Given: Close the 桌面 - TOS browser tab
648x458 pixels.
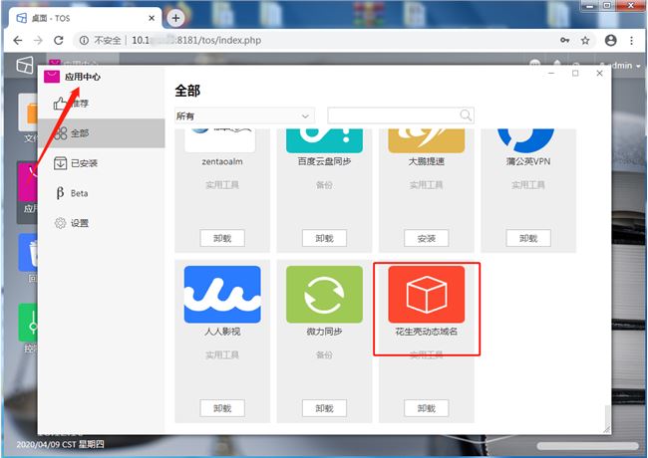Looking at the screenshot, I should [x=152, y=18].
